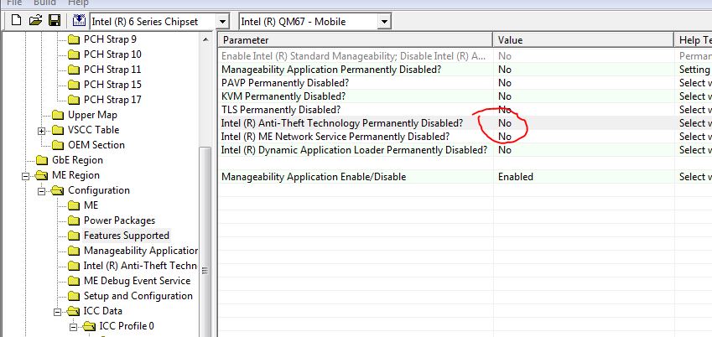712x337 pixels.
Task: Select Setup and Configuration folder
Action: [138, 296]
